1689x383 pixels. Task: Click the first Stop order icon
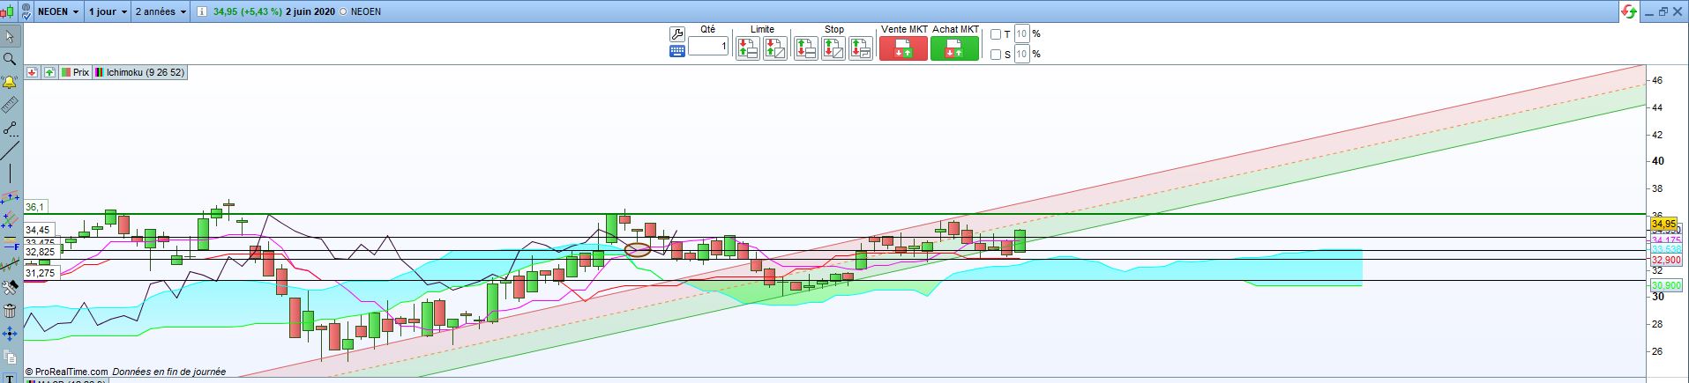[x=805, y=48]
